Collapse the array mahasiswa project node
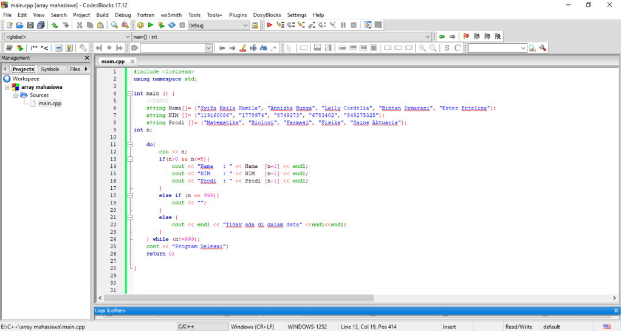This screenshot has width=621, height=331. 7,87
